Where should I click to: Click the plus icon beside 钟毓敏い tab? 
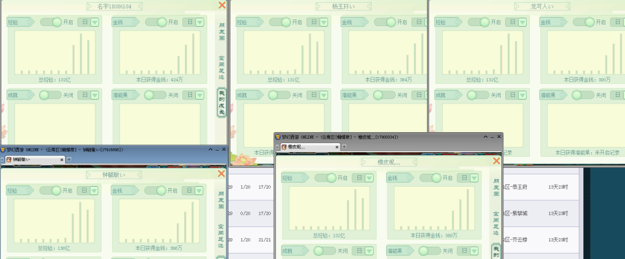(x=68, y=159)
